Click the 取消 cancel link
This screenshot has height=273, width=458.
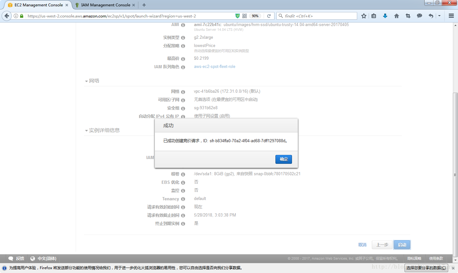362,245
